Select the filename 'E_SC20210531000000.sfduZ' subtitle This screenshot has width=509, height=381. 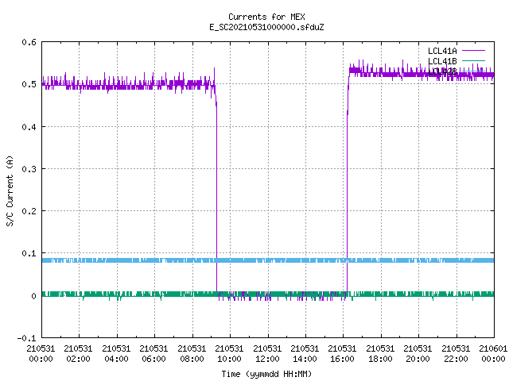tap(266, 27)
